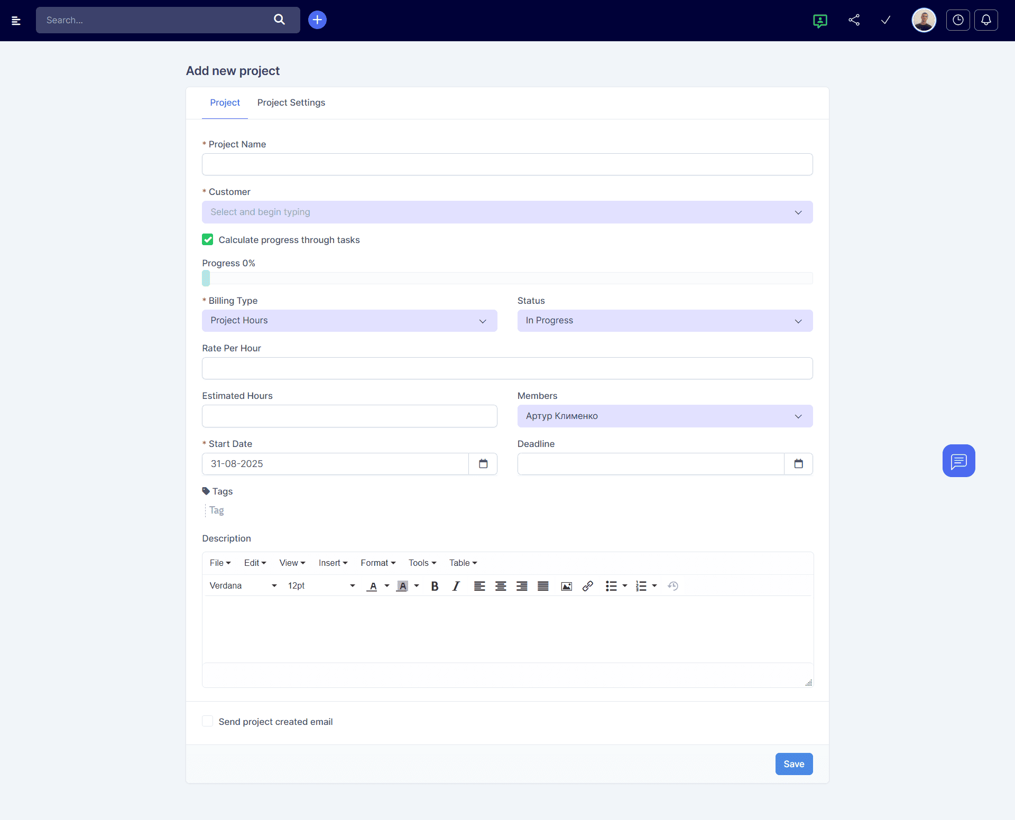Click the timesheet clock icon in header

click(x=958, y=20)
